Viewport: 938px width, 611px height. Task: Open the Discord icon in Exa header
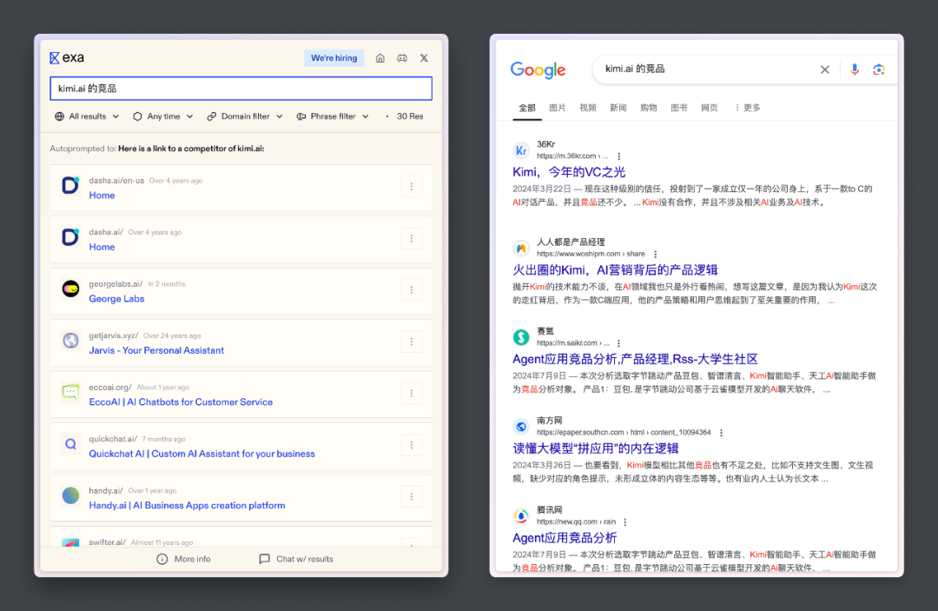[402, 58]
